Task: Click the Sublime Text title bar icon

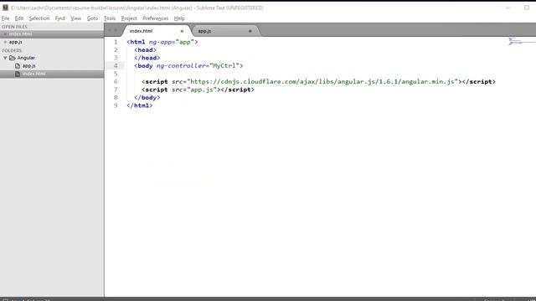Action: 6,8
